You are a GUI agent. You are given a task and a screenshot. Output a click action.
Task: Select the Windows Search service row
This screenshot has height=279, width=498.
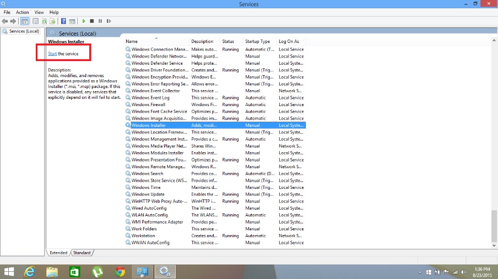215,174
